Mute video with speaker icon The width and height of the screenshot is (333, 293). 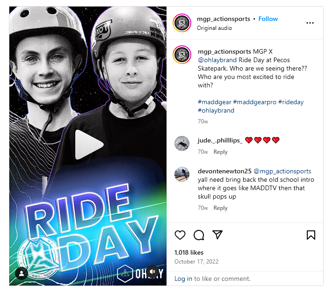(x=152, y=272)
